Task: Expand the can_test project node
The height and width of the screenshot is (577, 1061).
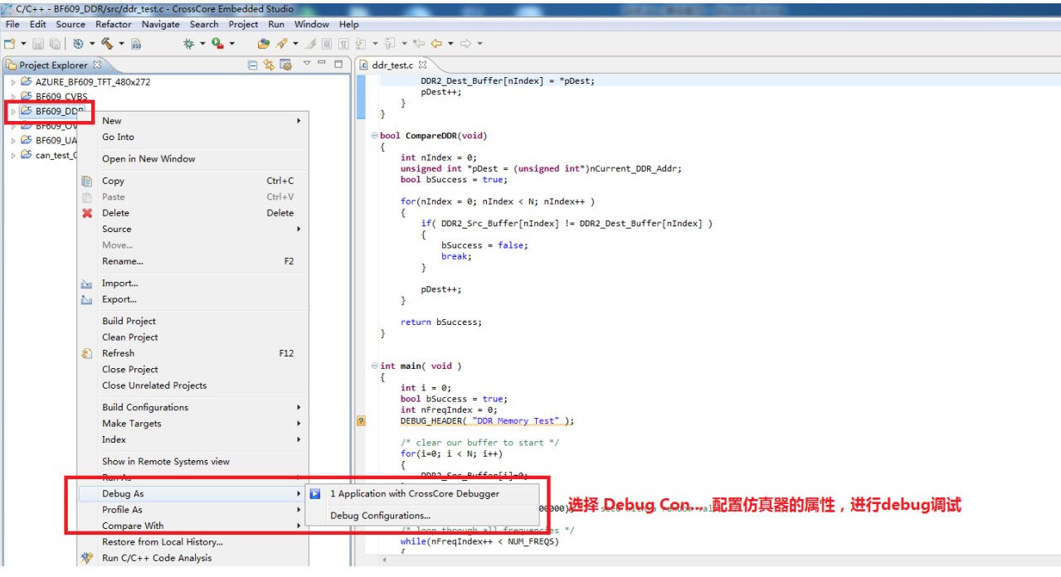Action: tap(13, 155)
